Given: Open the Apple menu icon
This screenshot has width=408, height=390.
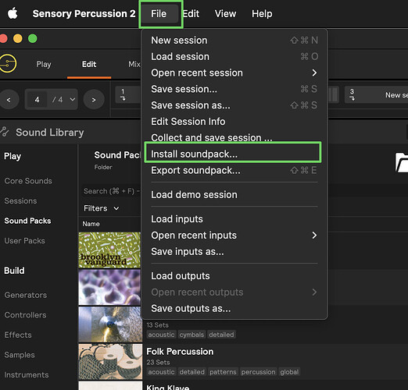Looking at the screenshot, I should [x=13, y=13].
